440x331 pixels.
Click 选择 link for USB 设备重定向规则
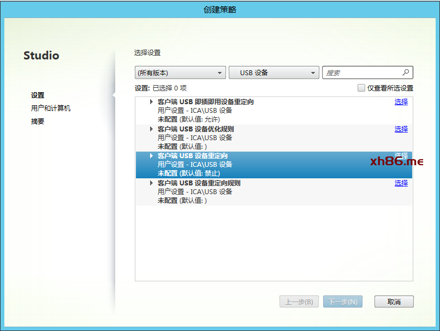click(x=401, y=183)
